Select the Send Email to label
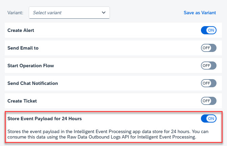 tap(23, 48)
